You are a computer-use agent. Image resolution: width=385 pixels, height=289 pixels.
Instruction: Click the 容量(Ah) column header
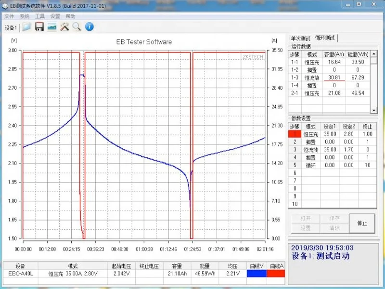pos(334,54)
